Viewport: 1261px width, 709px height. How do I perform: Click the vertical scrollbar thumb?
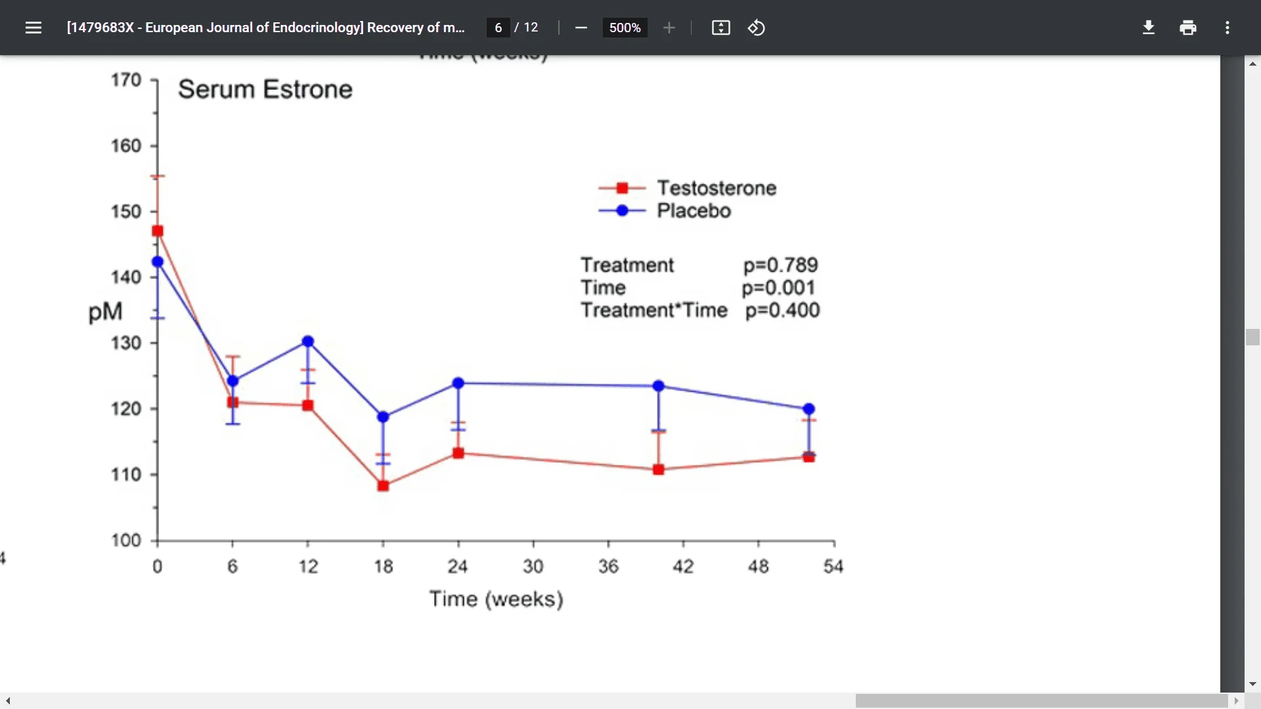pos(1252,337)
